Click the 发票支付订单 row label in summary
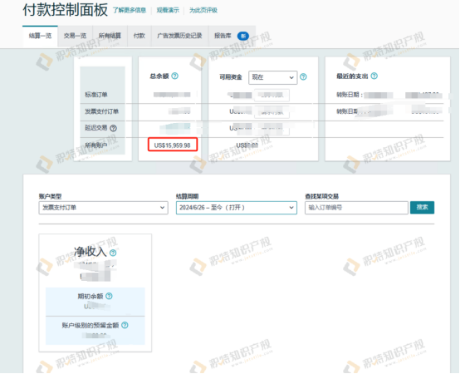This screenshot has width=460, height=374. [x=102, y=111]
